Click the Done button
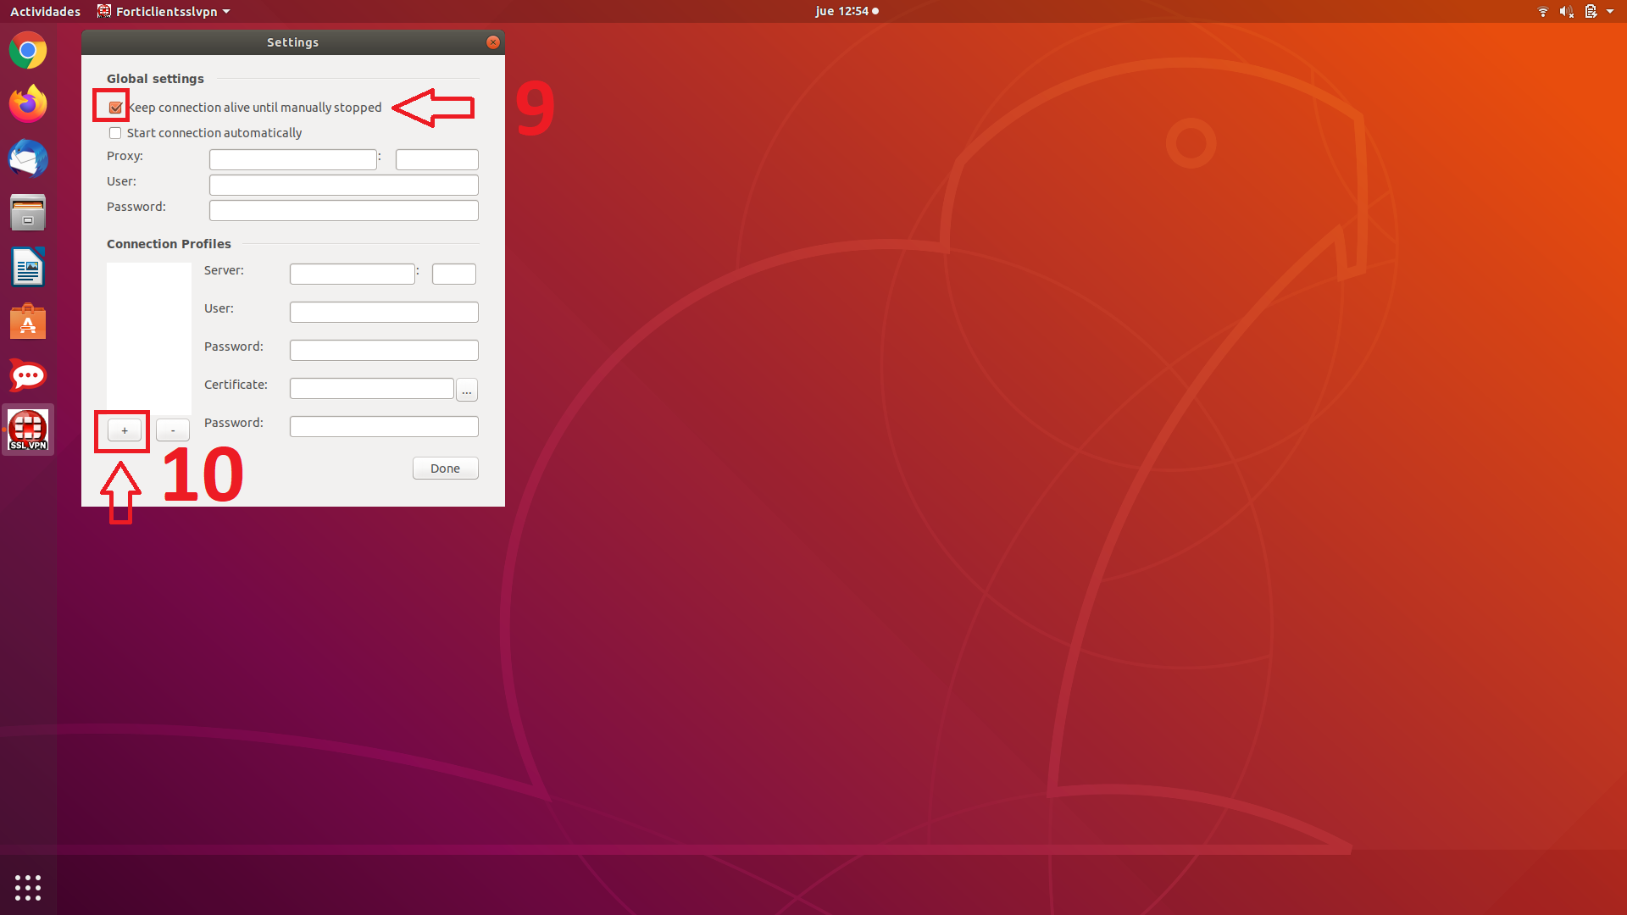 click(x=445, y=469)
